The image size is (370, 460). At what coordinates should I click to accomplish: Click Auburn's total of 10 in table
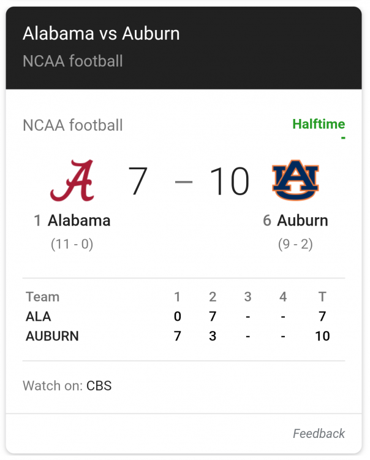(322, 336)
